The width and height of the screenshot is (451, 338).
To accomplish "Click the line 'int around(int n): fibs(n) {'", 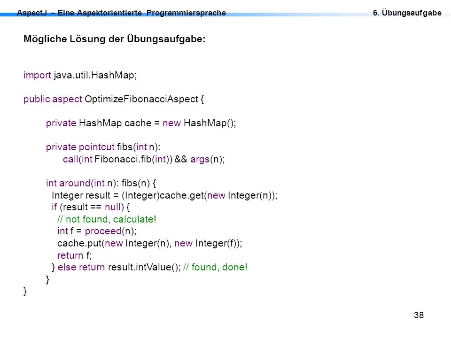I will (101, 183).
